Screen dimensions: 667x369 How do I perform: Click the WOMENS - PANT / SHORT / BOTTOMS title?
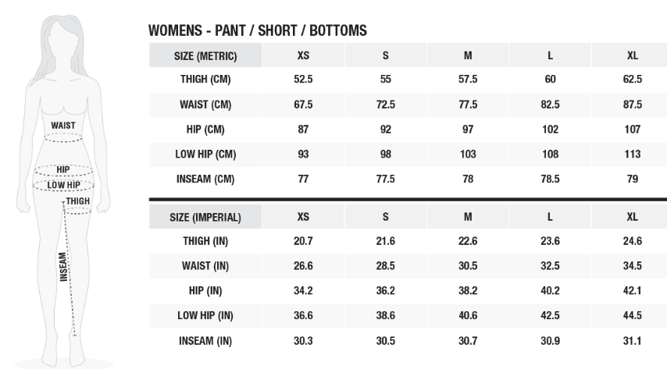tap(258, 30)
